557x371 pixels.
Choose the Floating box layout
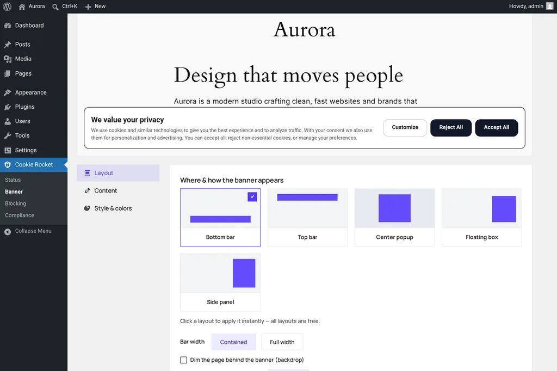(482, 218)
